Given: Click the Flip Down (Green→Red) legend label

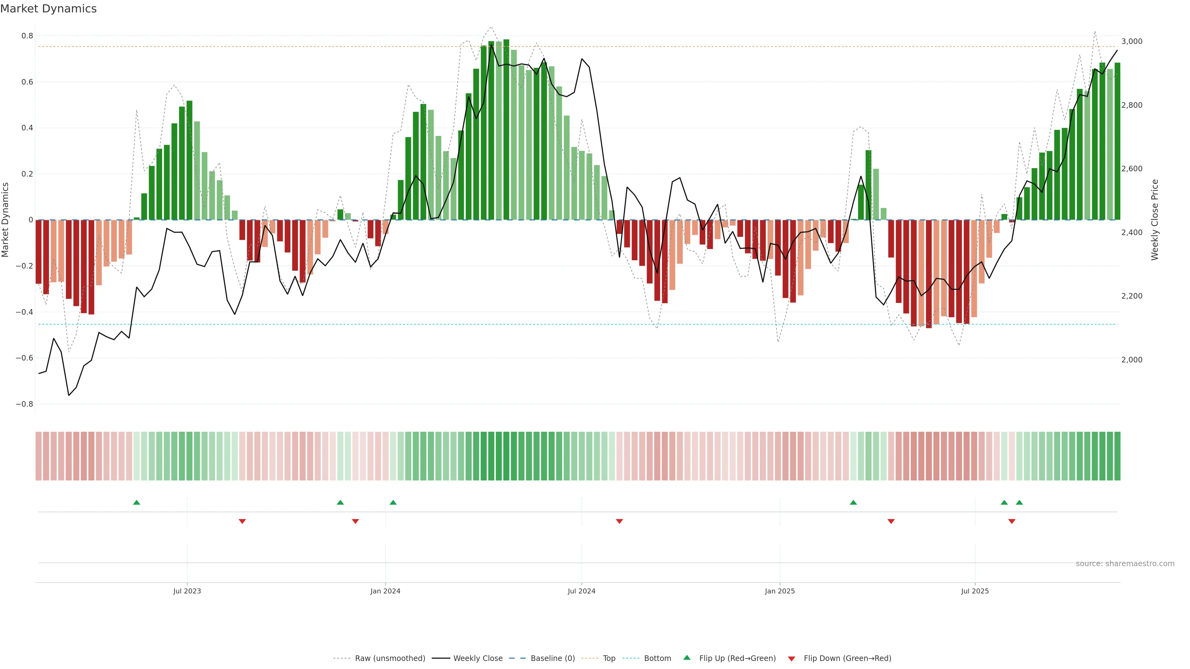Looking at the screenshot, I should tap(847, 658).
